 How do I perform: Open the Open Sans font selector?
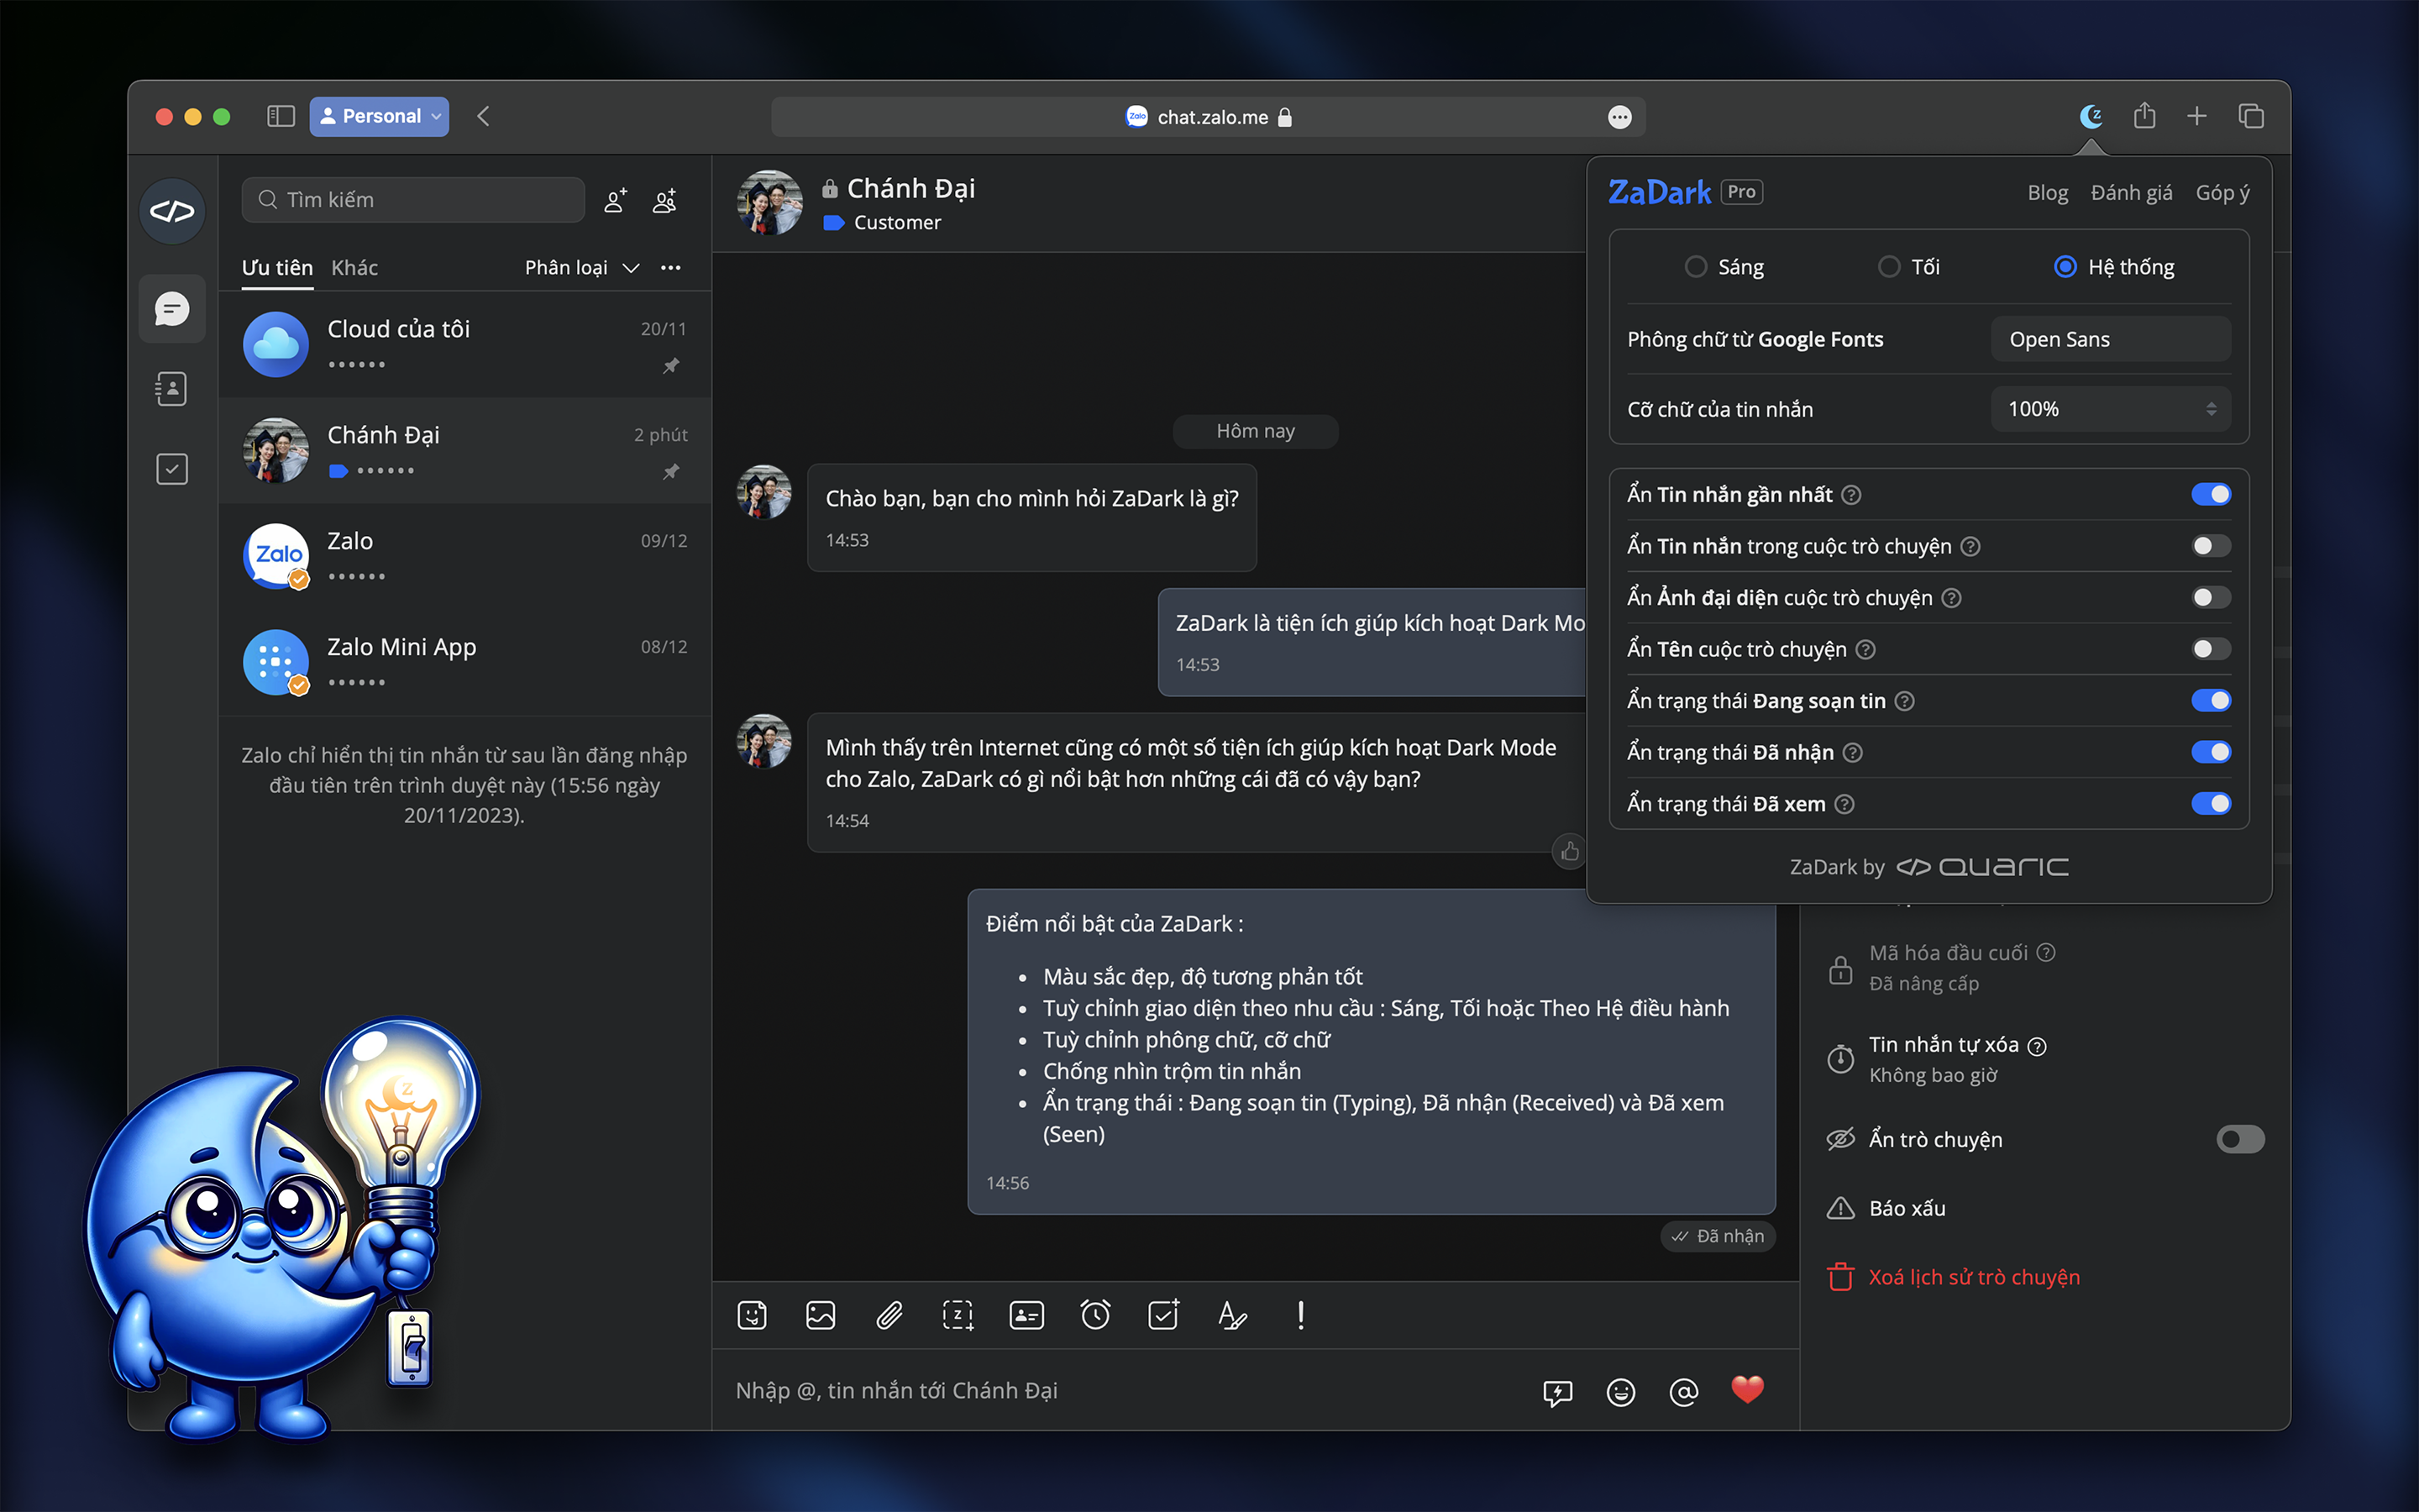point(2110,339)
